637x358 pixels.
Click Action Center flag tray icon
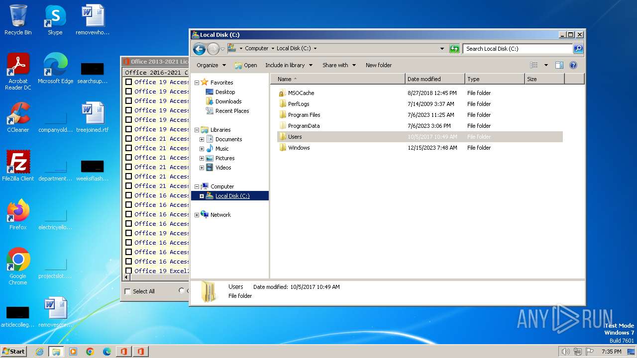pyautogui.click(x=590, y=352)
